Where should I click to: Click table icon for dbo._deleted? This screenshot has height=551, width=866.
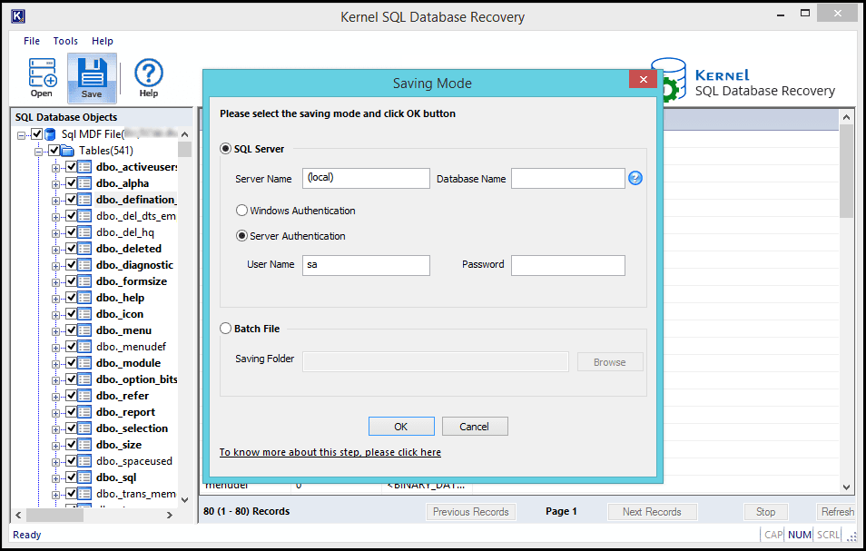[x=84, y=249]
